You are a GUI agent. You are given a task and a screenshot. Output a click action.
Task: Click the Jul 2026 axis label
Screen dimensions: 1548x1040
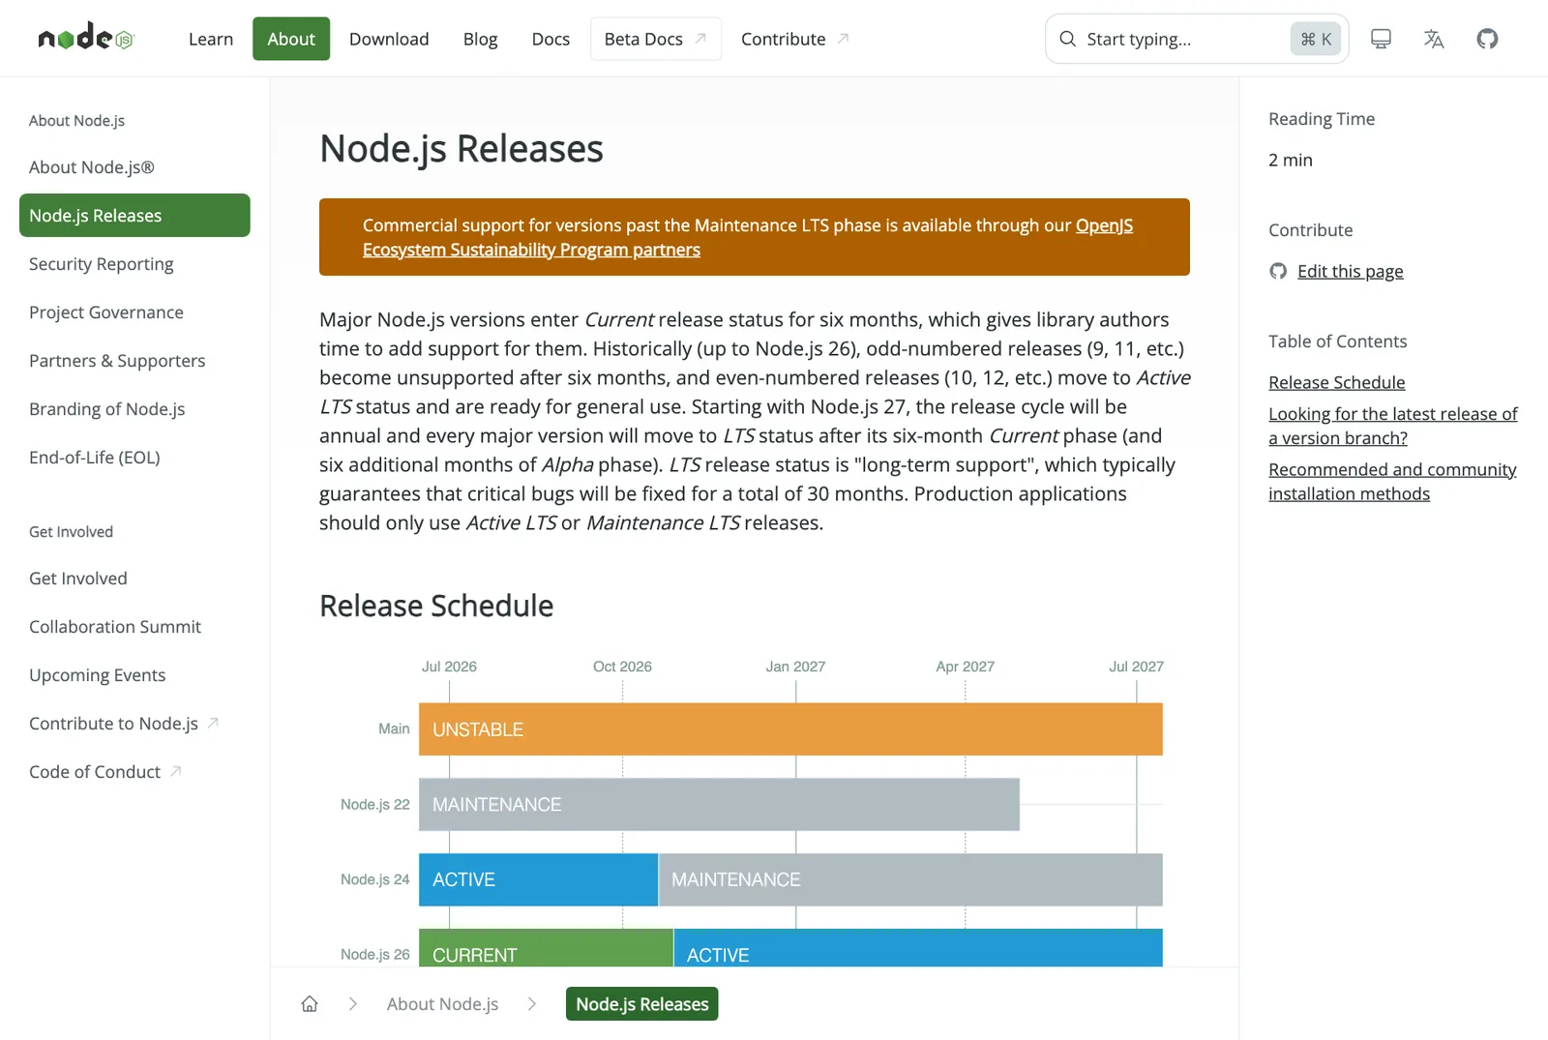pos(449,667)
